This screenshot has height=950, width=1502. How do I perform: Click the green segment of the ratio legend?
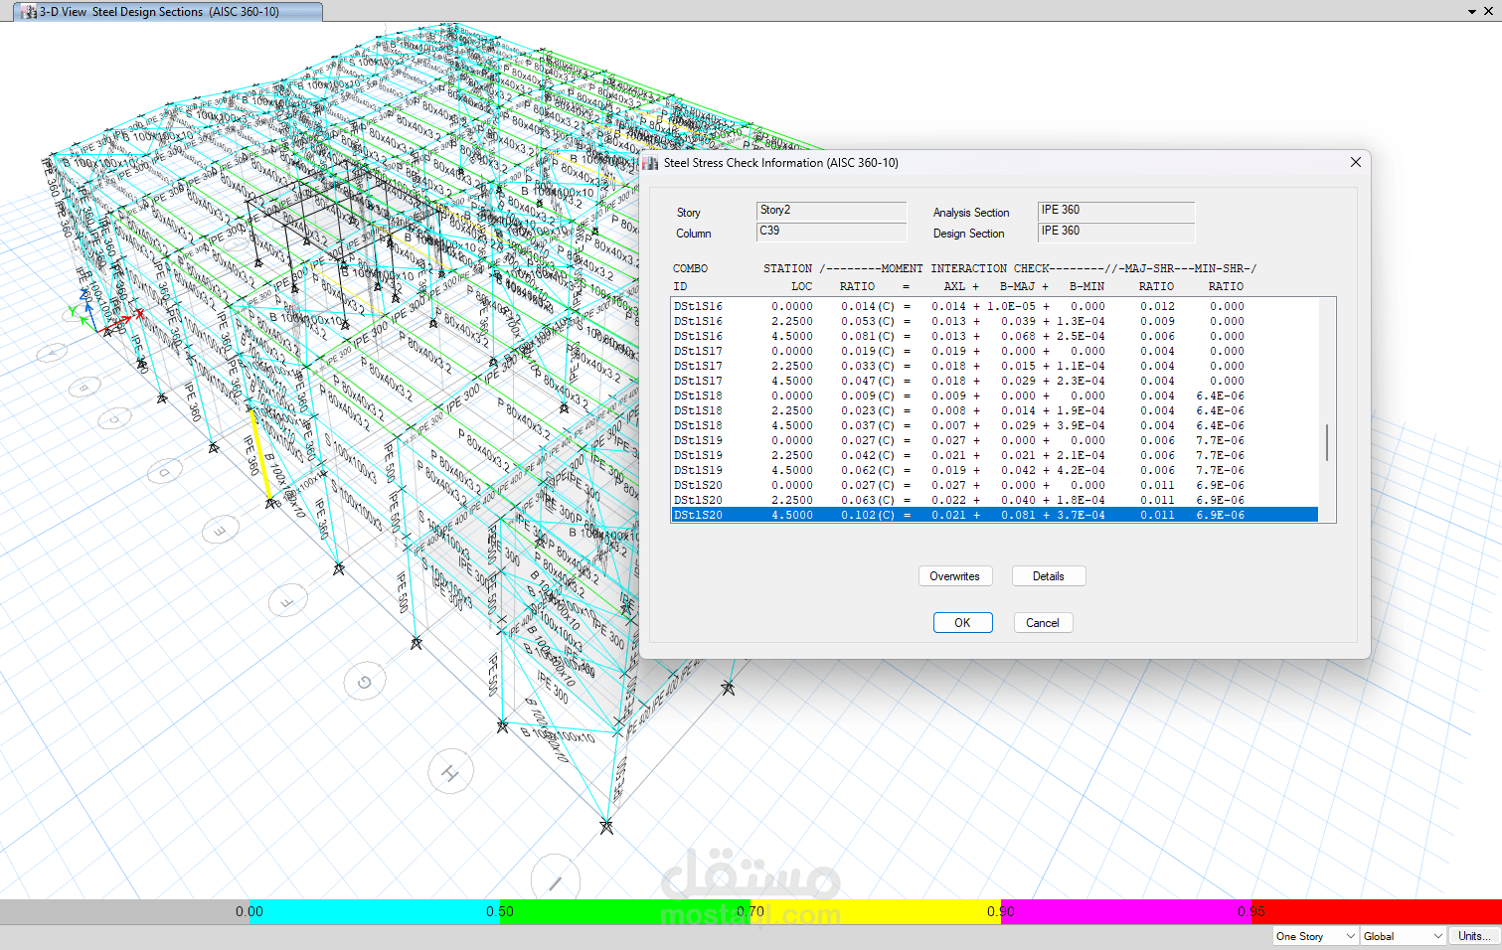[625, 911]
